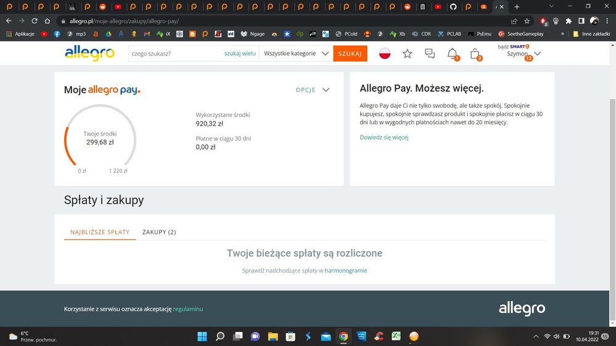Open the Inne zakładki bookmarks folder
Image resolution: width=616 pixels, height=346 pixels.
tap(591, 34)
